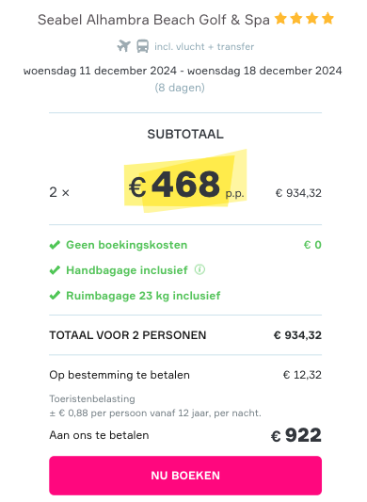The image size is (367, 502).
Task: Click the checkmark beside Geen boekingskosten
Action: click(55, 245)
